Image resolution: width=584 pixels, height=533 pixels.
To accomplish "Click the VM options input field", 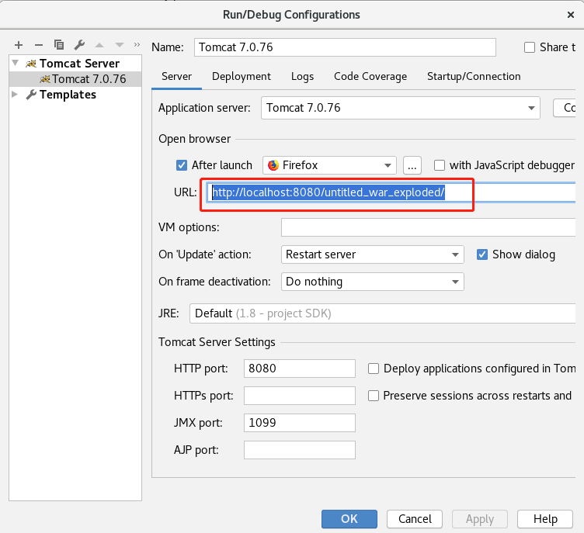I will click(429, 227).
